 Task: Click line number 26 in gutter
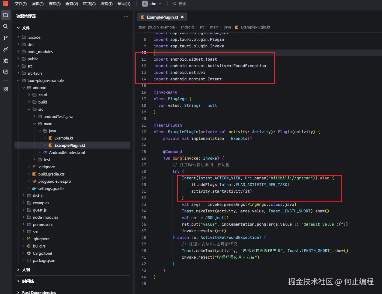(x=144, y=158)
